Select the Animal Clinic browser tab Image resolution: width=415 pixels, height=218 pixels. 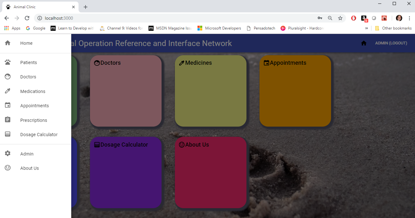click(40, 7)
